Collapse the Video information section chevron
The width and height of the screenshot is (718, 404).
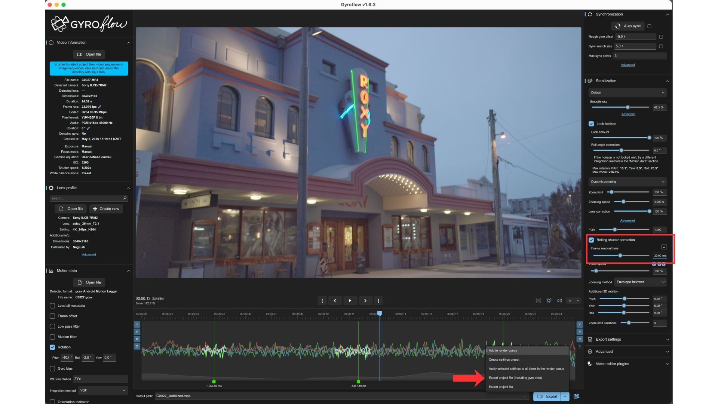129,43
